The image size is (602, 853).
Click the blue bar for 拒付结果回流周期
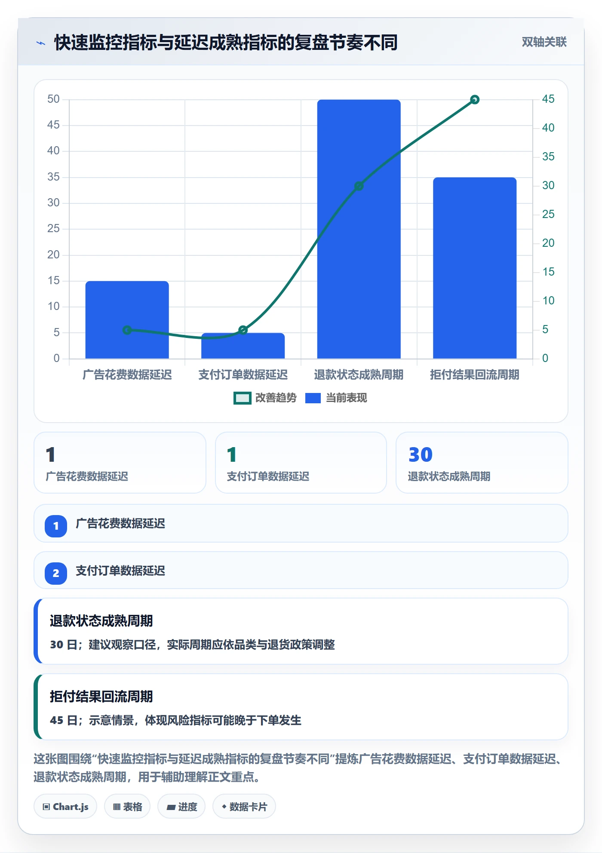475,268
